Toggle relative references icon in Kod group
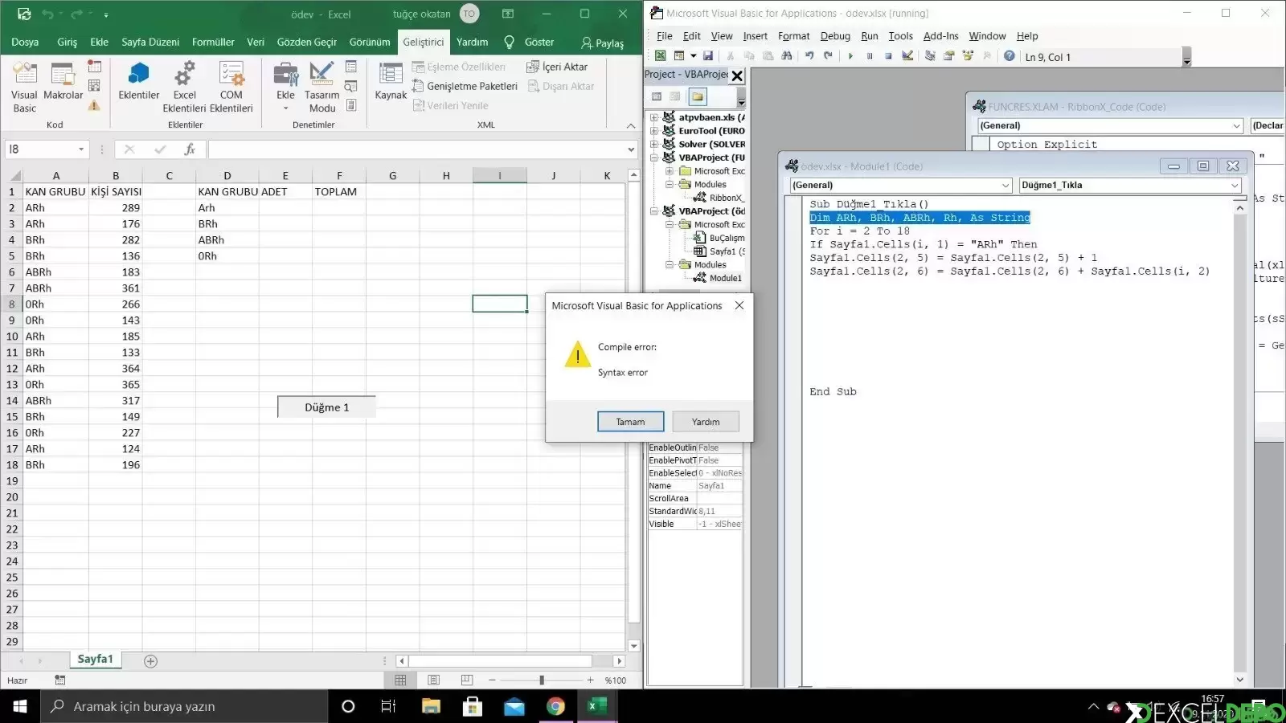 coord(94,85)
